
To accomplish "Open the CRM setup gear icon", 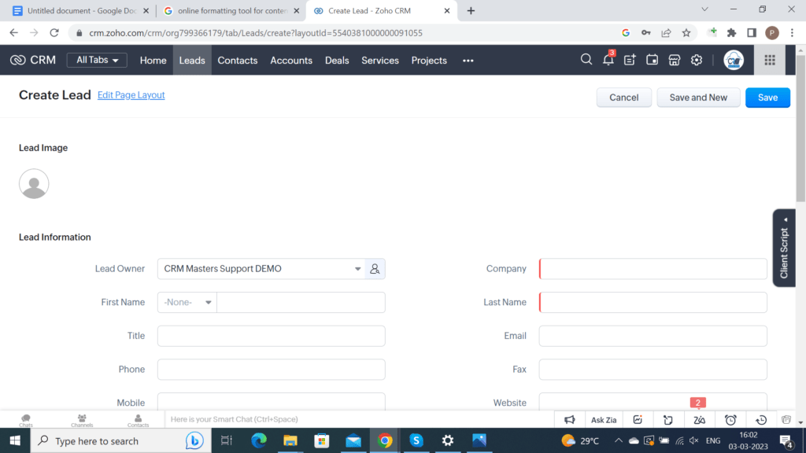I will pos(696,60).
